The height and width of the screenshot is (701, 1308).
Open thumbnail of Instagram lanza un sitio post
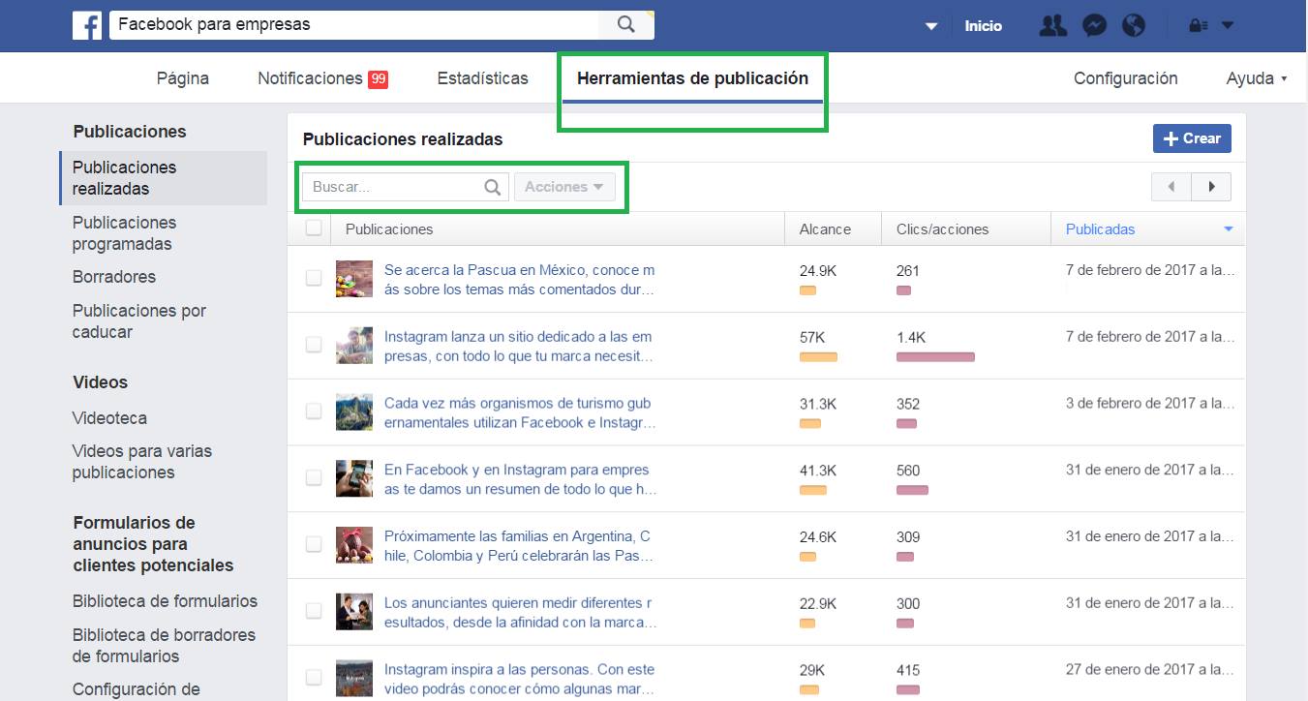354,346
